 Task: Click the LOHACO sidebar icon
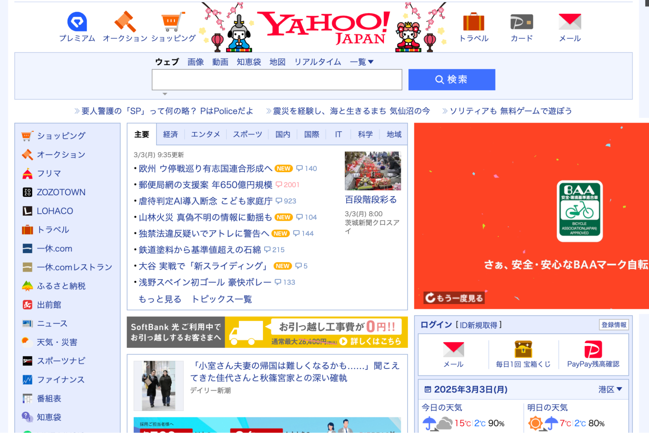pos(27,211)
